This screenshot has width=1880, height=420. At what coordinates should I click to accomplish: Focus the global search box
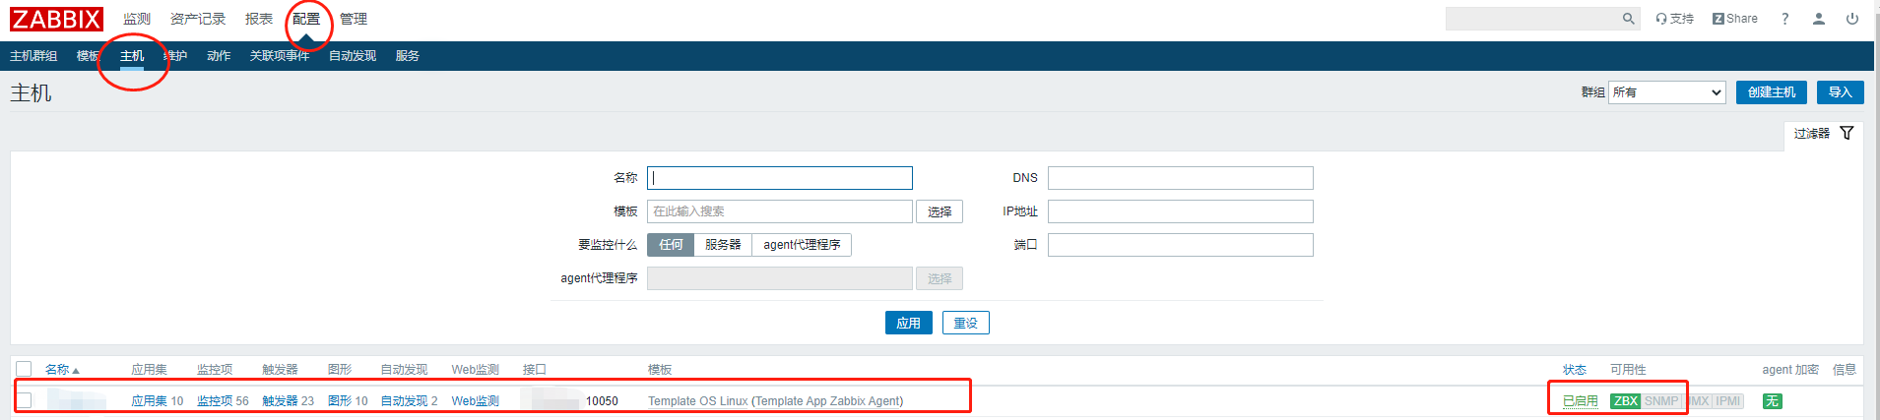(x=1532, y=19)
